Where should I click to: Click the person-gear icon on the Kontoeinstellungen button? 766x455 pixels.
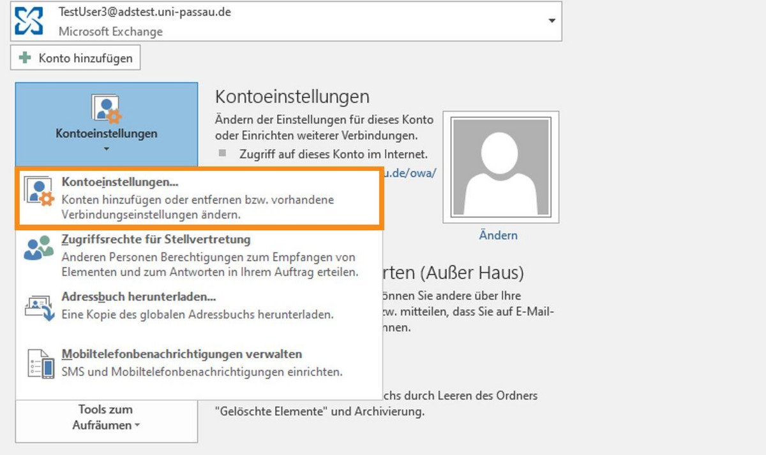coord(107,109)
